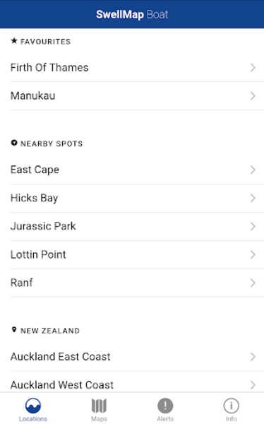The width and height of the screenshot is (264, 424).
Task: Expand chevron beside East Cape
Action: point(253,170)
